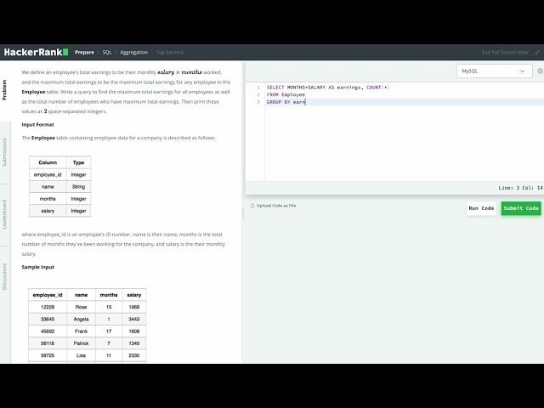Click the Rose name cell
The image size is (544, 408).
(82, 307)
